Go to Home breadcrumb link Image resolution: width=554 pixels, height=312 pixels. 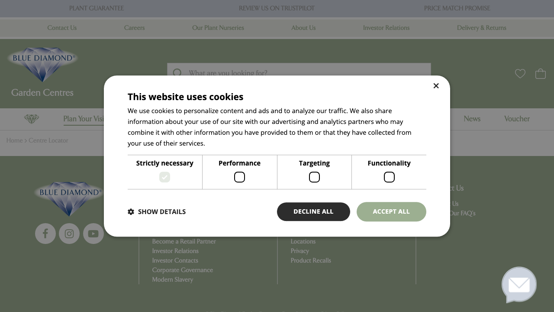(14, 140)
